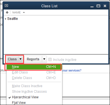This screenshot has width=110, height=105.
Task: Choose Show Inactive Classes
Action: tap(34, 92)
